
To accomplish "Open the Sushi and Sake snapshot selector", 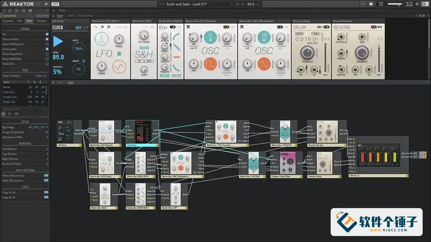I will tap(195, 4).
